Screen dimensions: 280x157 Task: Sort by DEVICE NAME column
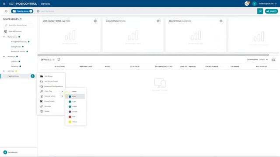[59, 66]
